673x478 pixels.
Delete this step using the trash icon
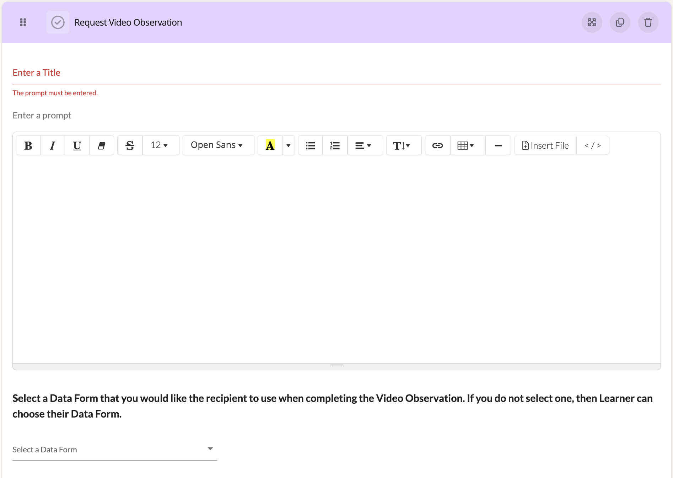point(648,22)
